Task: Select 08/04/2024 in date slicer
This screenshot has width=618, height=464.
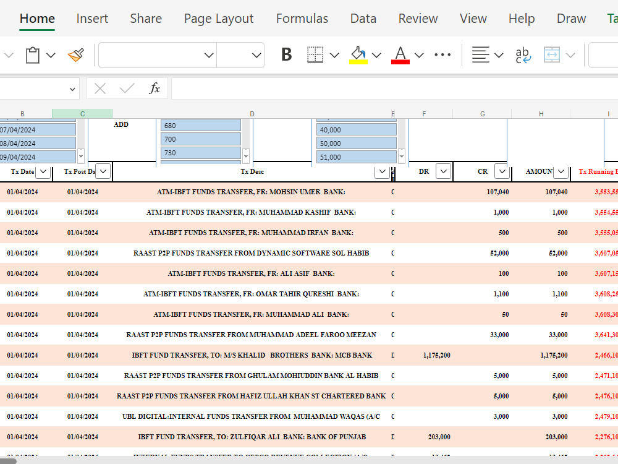Action: 38,144
